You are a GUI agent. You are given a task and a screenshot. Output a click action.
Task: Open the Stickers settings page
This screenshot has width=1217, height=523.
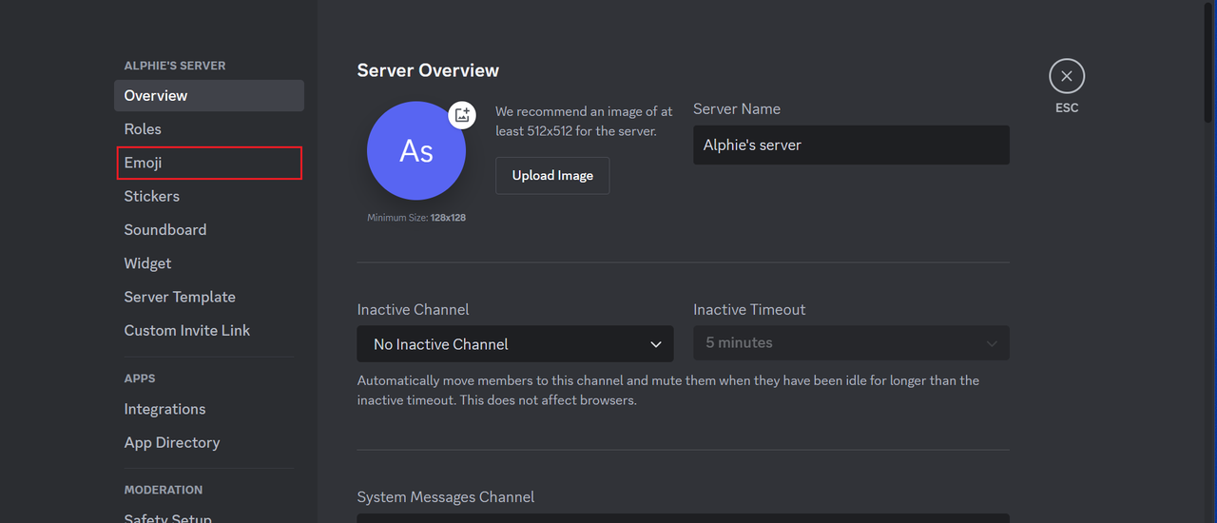coord(209,196)
